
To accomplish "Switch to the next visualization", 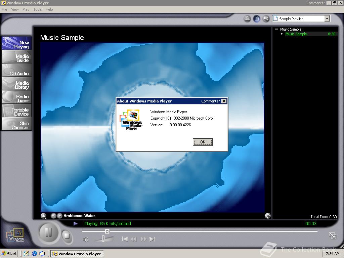I will pos(59,216).
